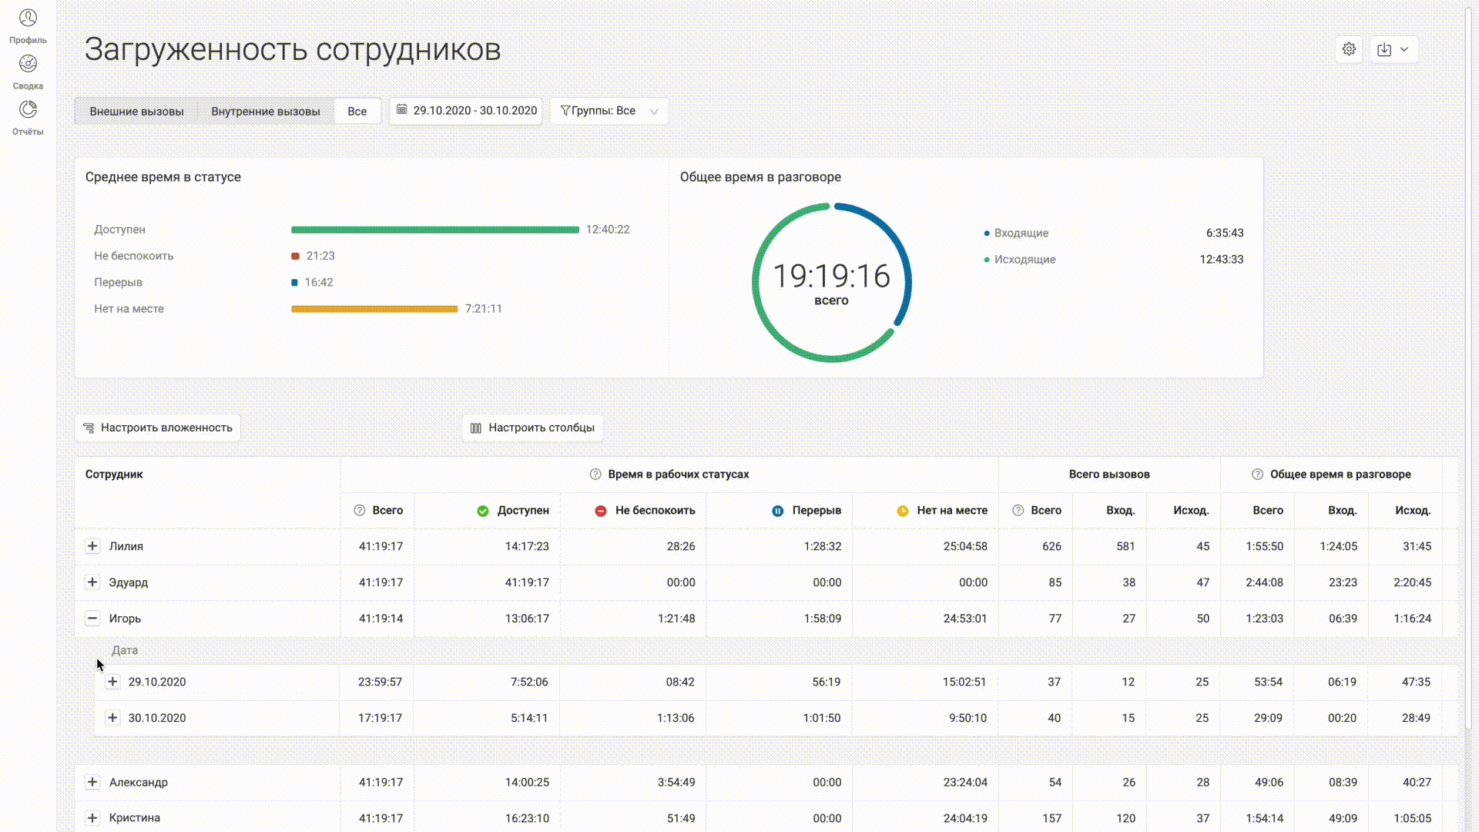This screenshot has width=1479, height=832.
Task: Expand the Лилия employee row
Action: 92,546
